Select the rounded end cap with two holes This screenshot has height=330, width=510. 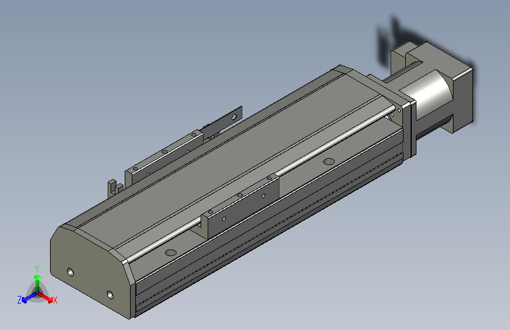91,273
